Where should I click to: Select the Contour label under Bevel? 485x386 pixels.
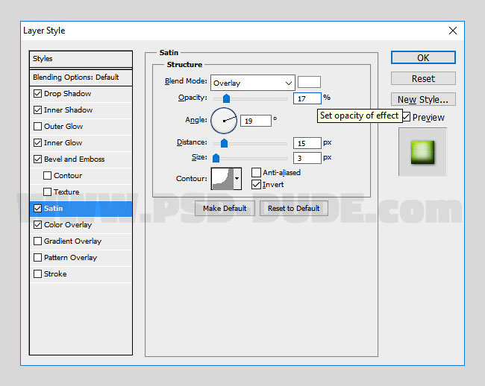[x=68, y=175]
